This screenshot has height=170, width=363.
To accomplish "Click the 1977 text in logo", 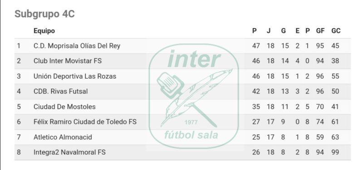I will pyautogui.click(x=191, y=122).
